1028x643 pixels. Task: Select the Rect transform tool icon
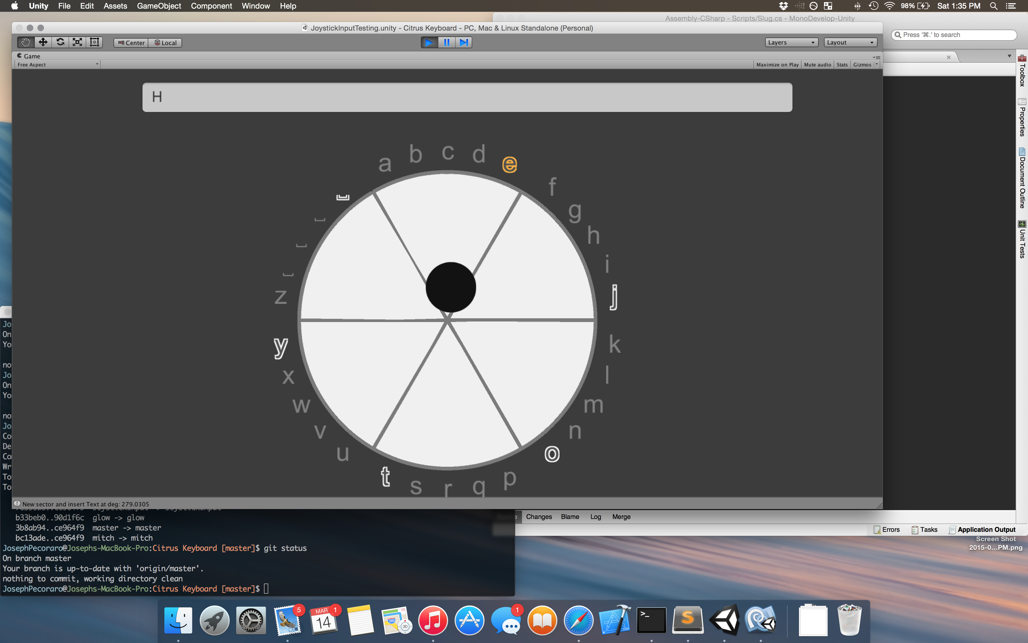click(x=94, y=42)
